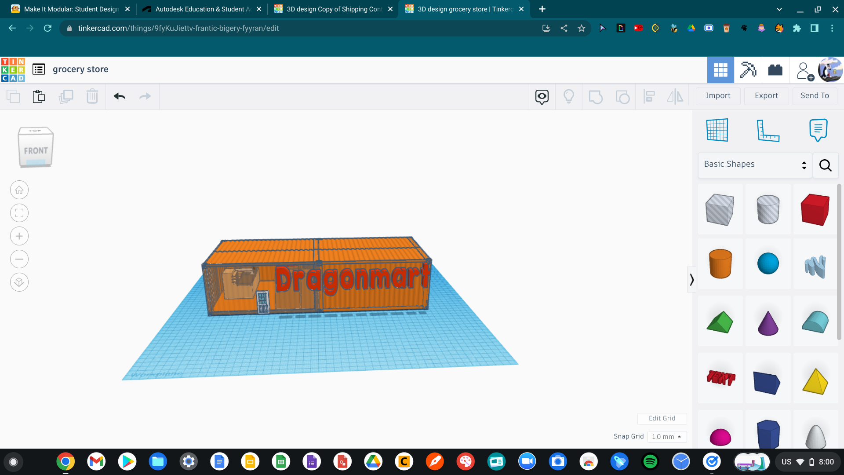844x475 pixels.
Task: Click the Align tool icon
Action: point(649,97)
